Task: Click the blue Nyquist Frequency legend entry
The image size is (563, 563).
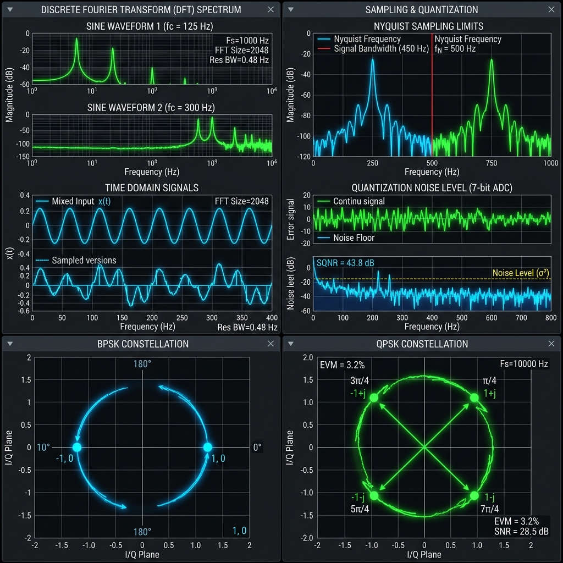Action: pyautogui.click(x=359, y=39)
